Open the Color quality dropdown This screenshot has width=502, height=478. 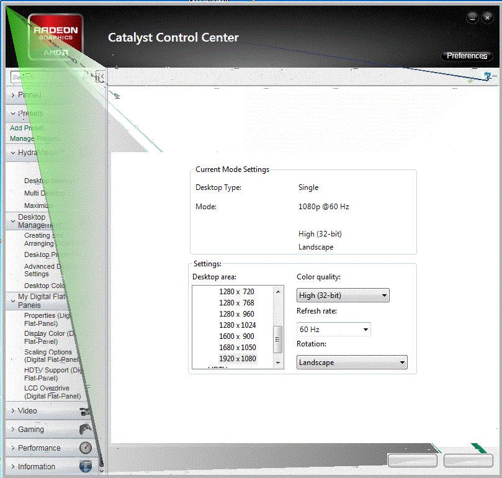343,295
